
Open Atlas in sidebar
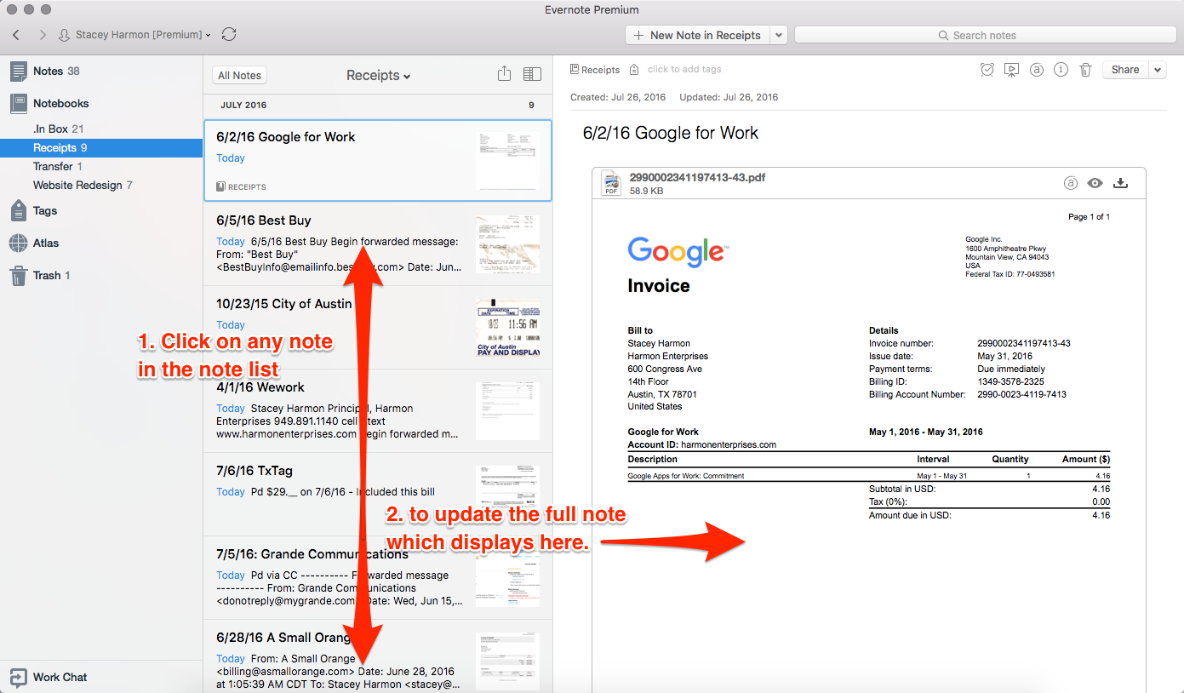click(x=34, y=243)
